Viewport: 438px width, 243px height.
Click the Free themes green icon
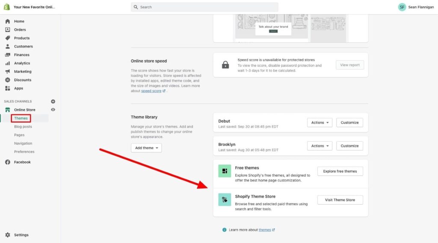225,171
